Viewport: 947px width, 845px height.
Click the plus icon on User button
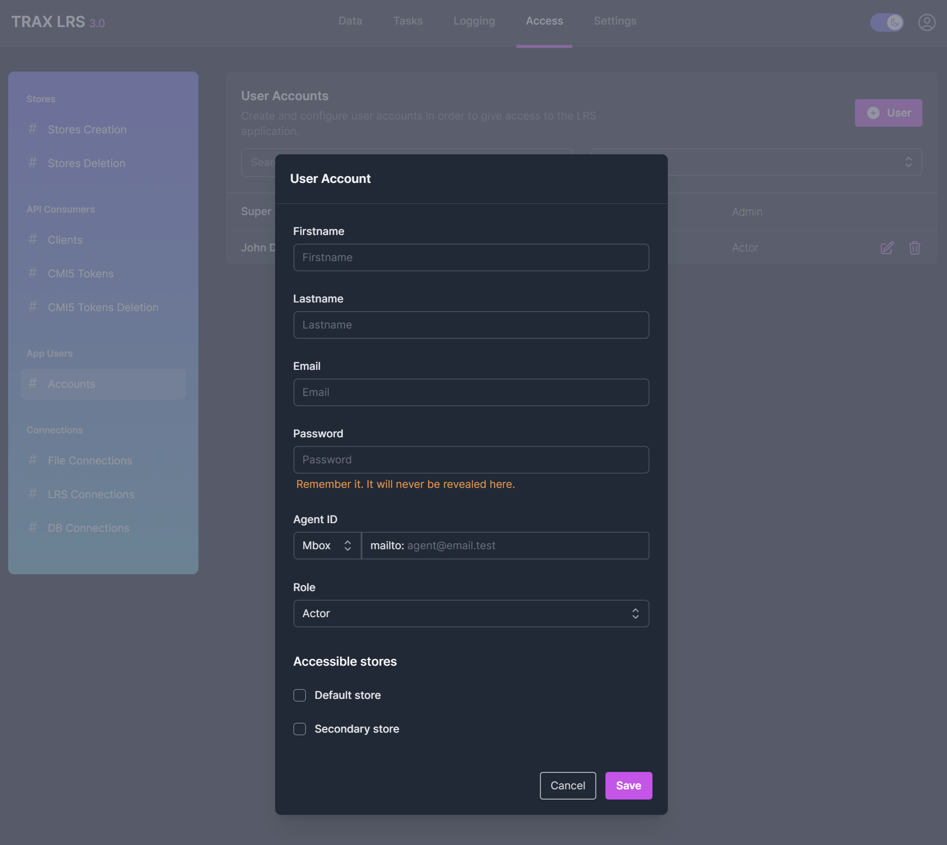(x=873, y=113)
